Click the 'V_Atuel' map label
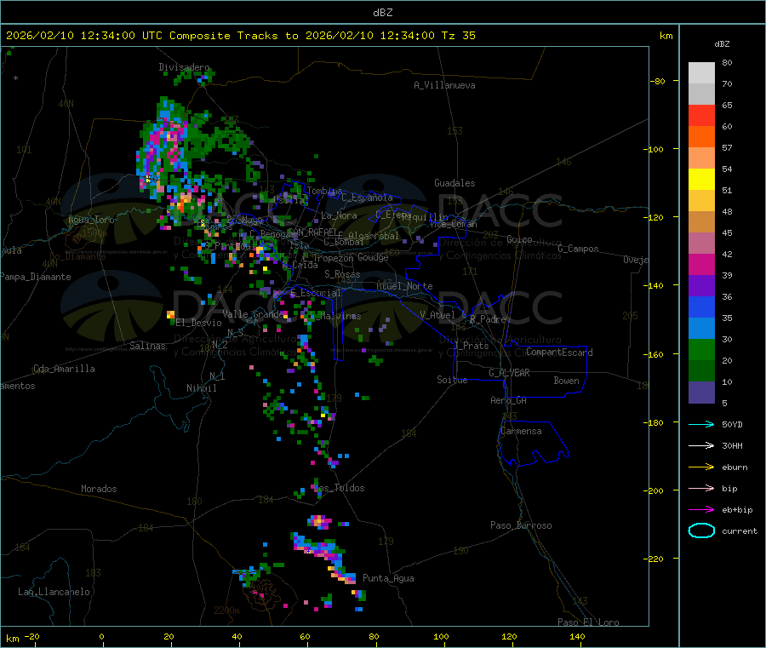 [x=437, y=315]
